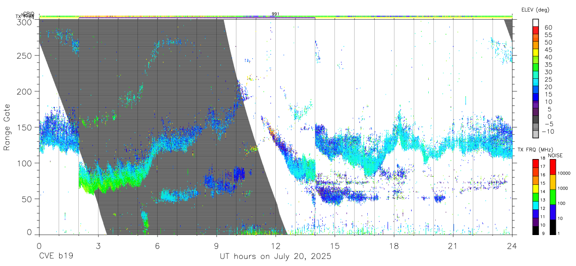Screen dimensions: 576x266
Task: Click the x-axis tick label '3'
Action: tap(98, 246)
